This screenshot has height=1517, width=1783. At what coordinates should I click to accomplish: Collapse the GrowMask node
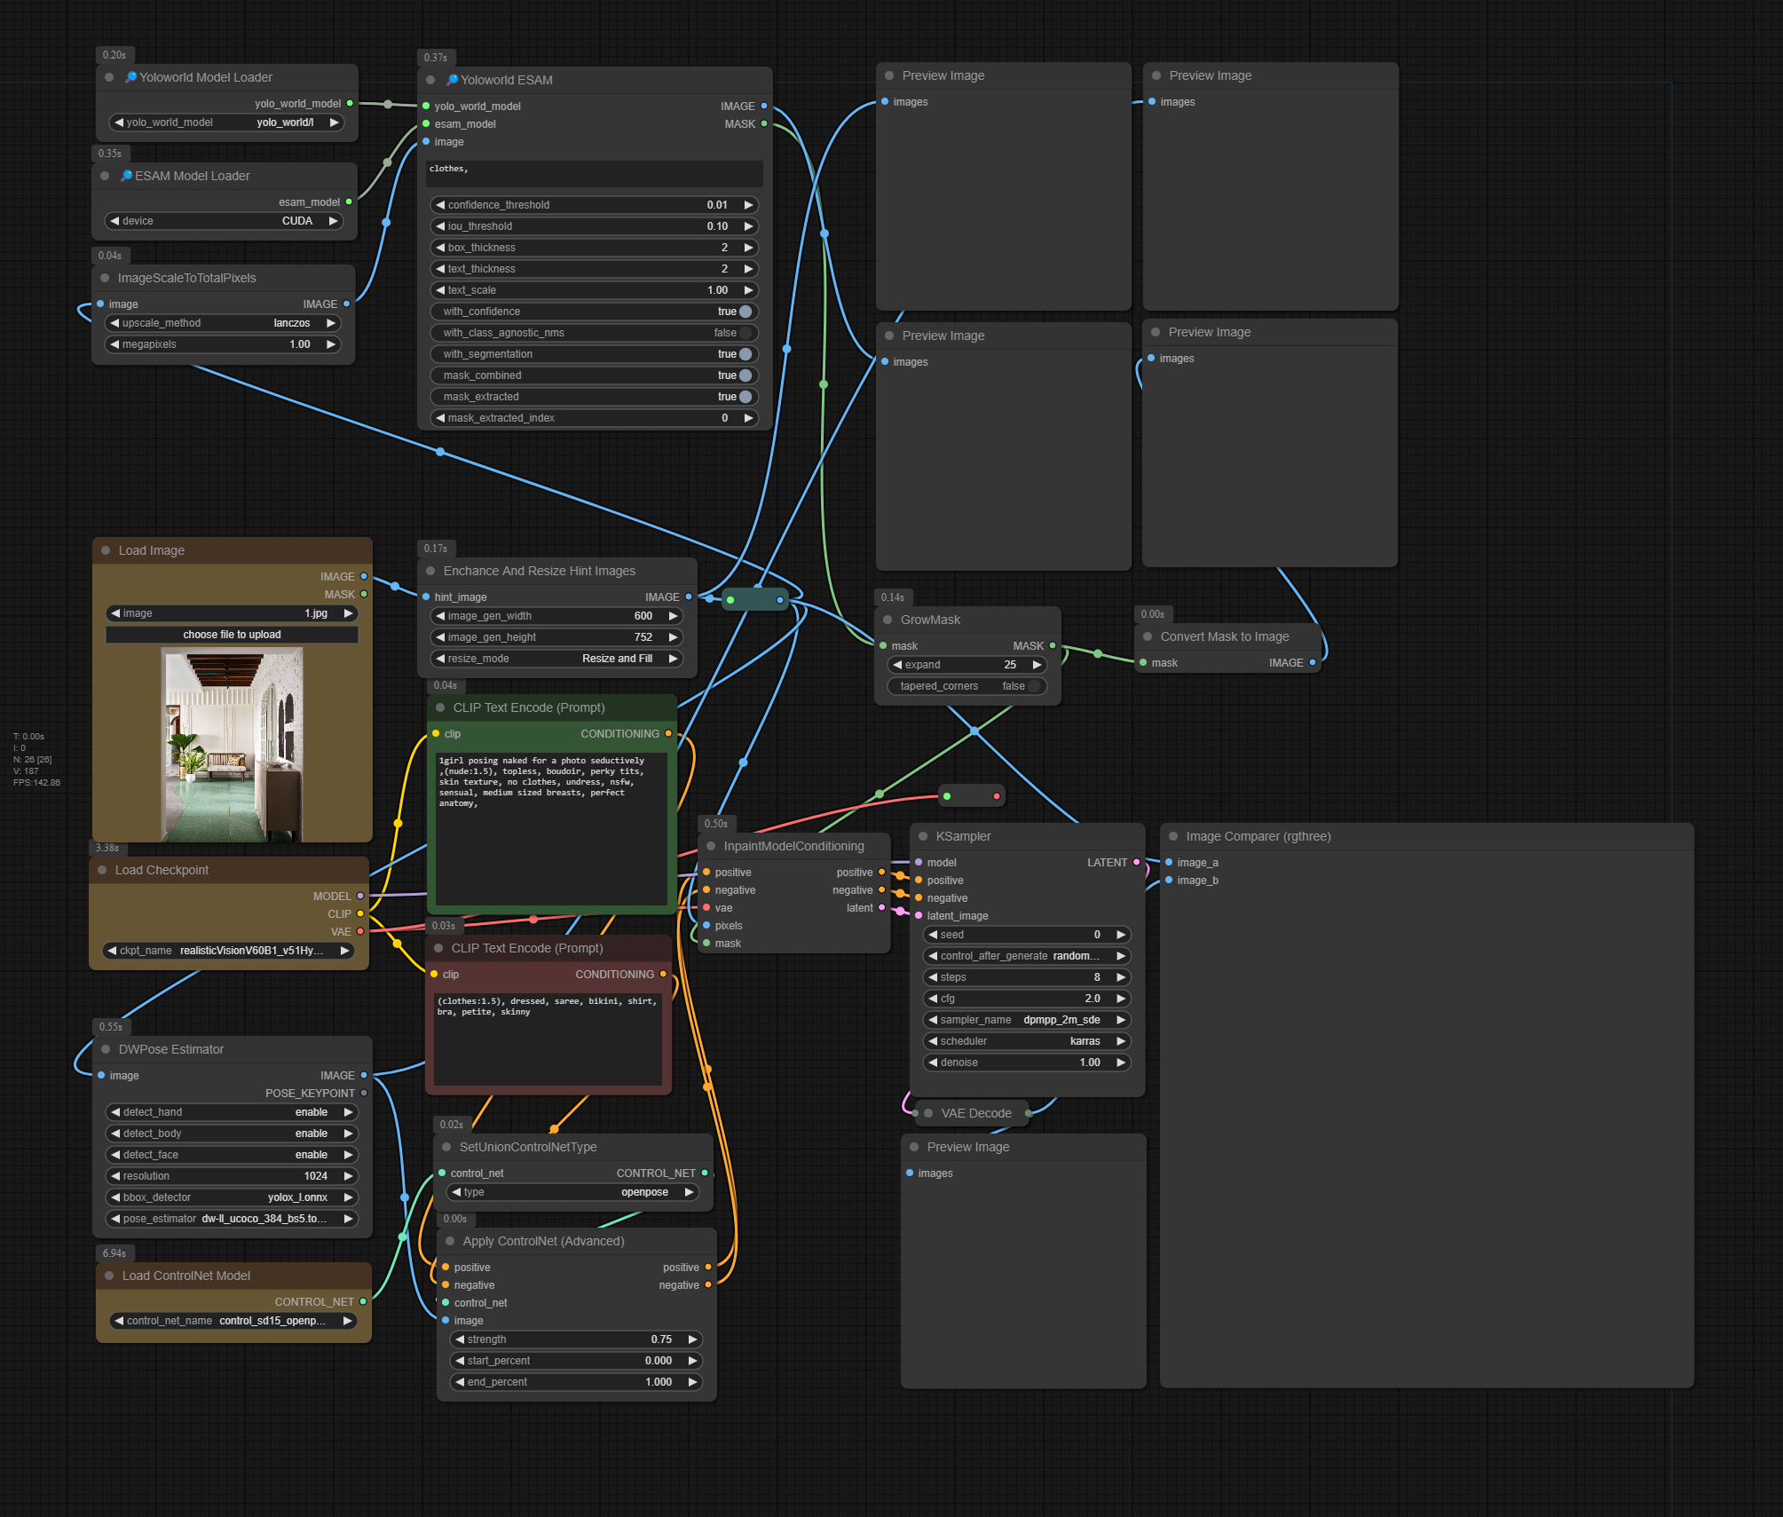click(888, 619)
